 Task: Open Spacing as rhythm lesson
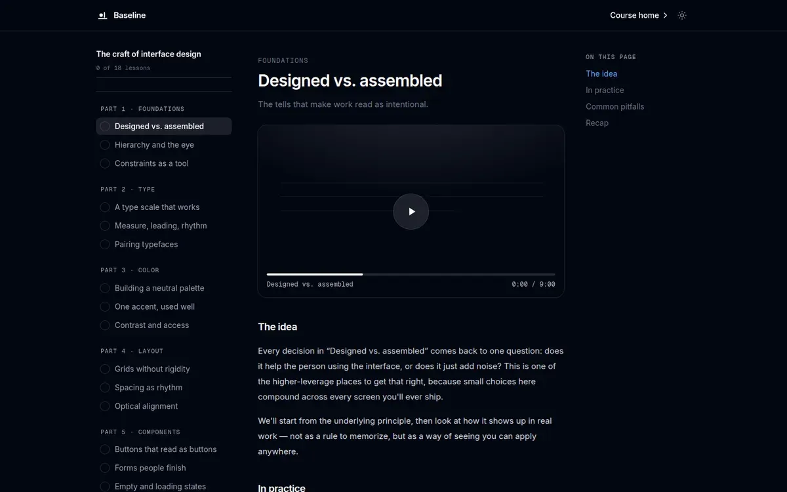(164, 388)
